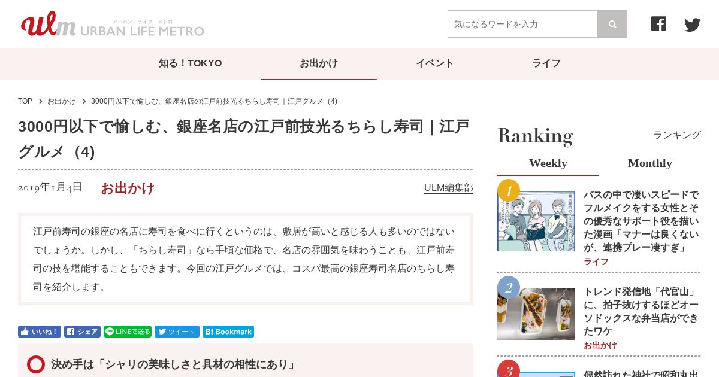719x377 pixels.
Task: Focus the 気になるワードを入力 search field
Action: tap(522, 24)
